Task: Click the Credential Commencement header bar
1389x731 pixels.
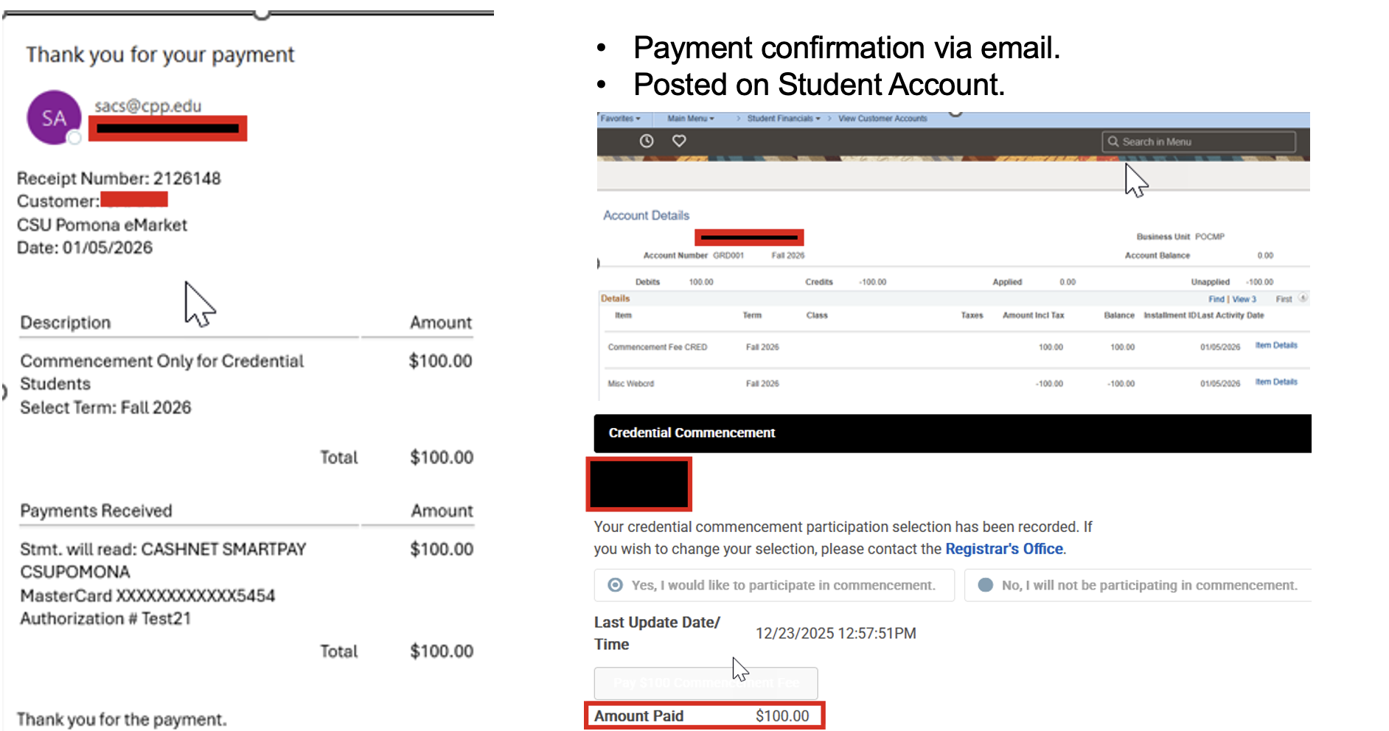Action: tap(952, 433)
